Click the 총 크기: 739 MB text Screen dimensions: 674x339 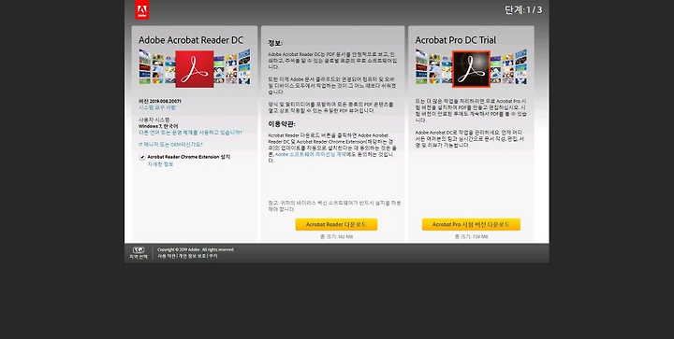click(x=471, y=236)
